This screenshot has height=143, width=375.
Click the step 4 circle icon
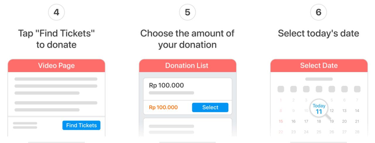tap(56, 14)
